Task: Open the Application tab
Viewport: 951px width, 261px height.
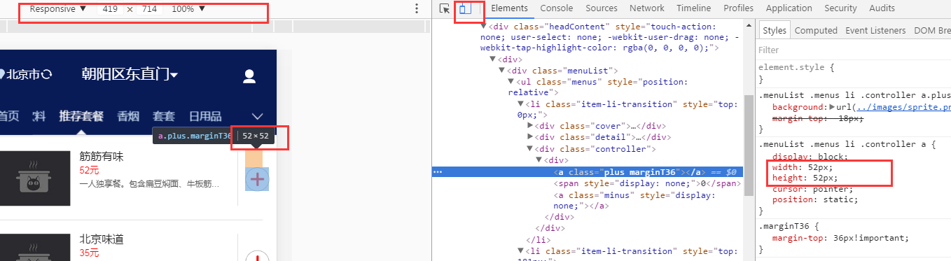Action: (789, 8)
